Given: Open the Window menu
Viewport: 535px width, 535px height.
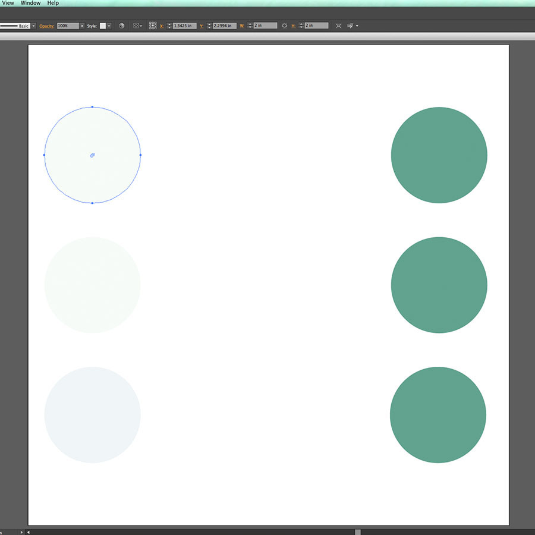Looking at the screenshot, I should click(30, 3).
